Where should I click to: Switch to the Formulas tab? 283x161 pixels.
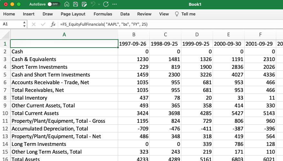click(x=103, y=14)
